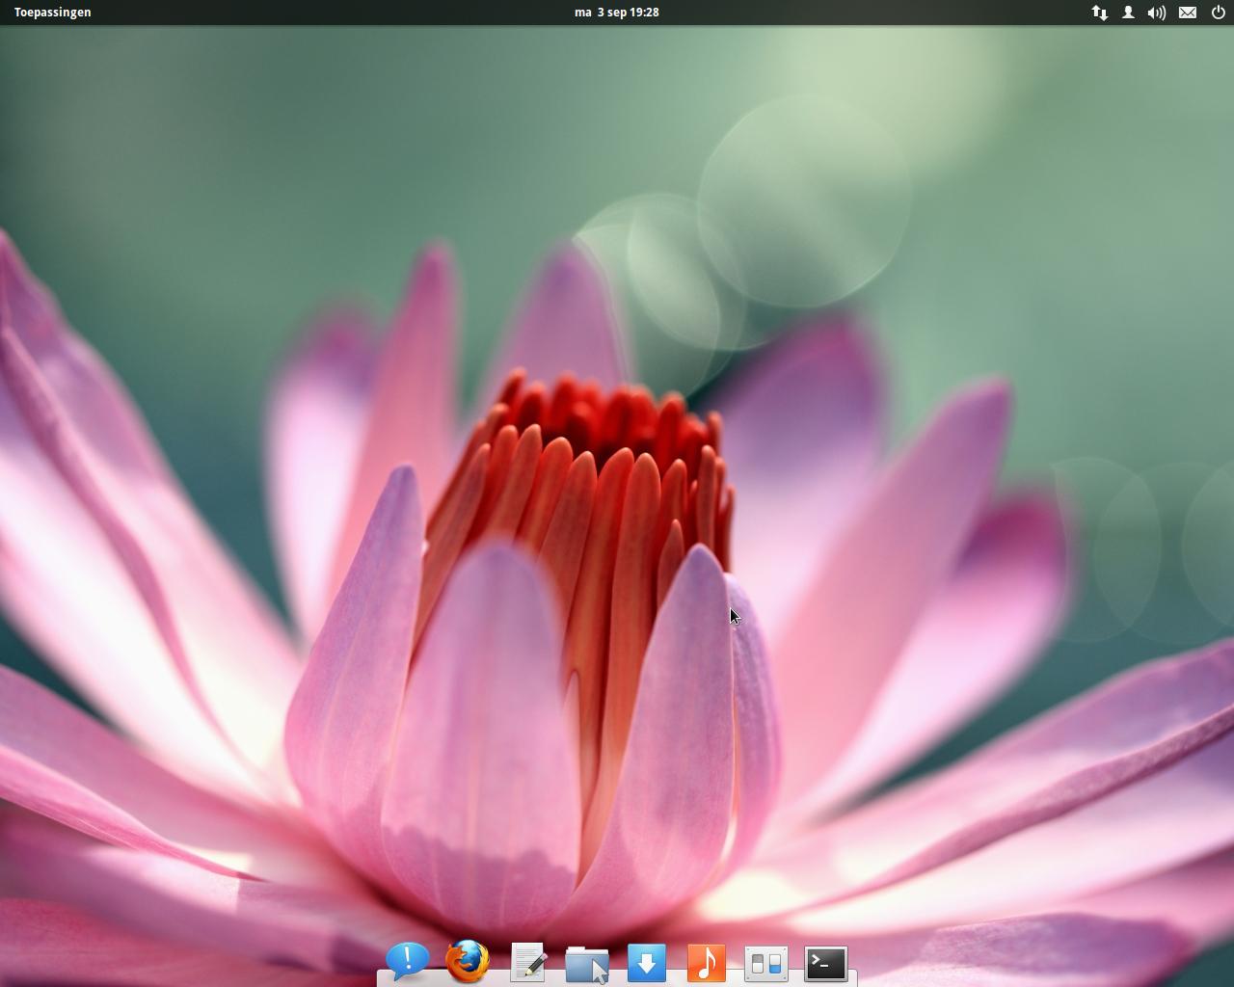Viewport: 1234px width, 987px height.
Task: Launch the blue exclamation speech bubble app
Action: tap(408, 962)
